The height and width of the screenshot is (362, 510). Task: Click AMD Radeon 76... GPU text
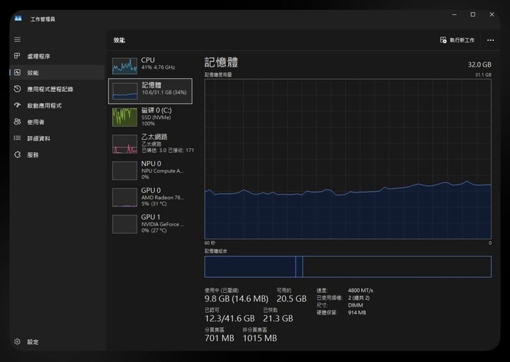163,197
